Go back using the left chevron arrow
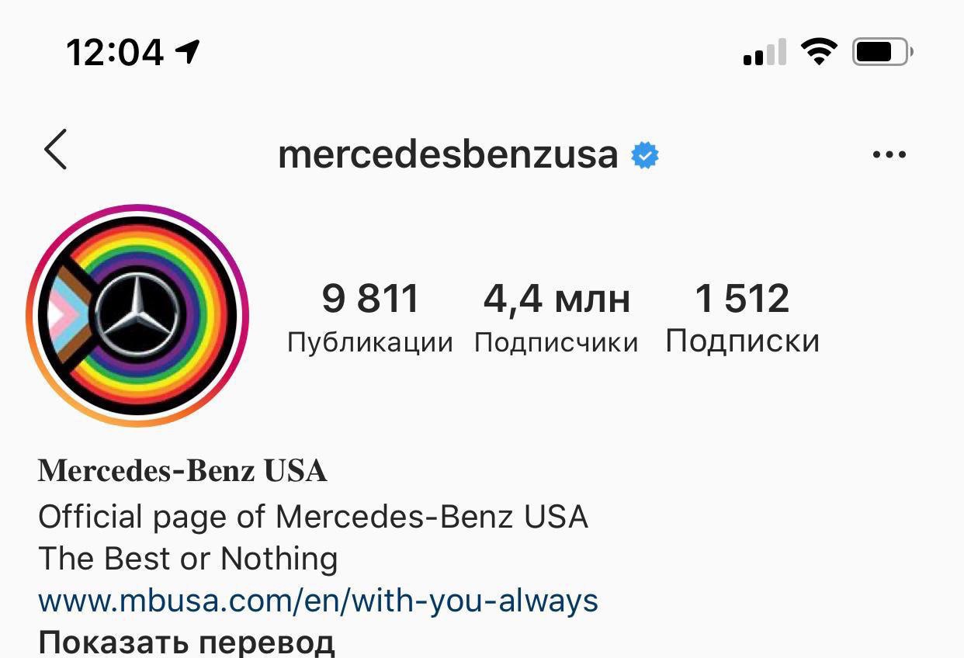 tap(56, 150)
